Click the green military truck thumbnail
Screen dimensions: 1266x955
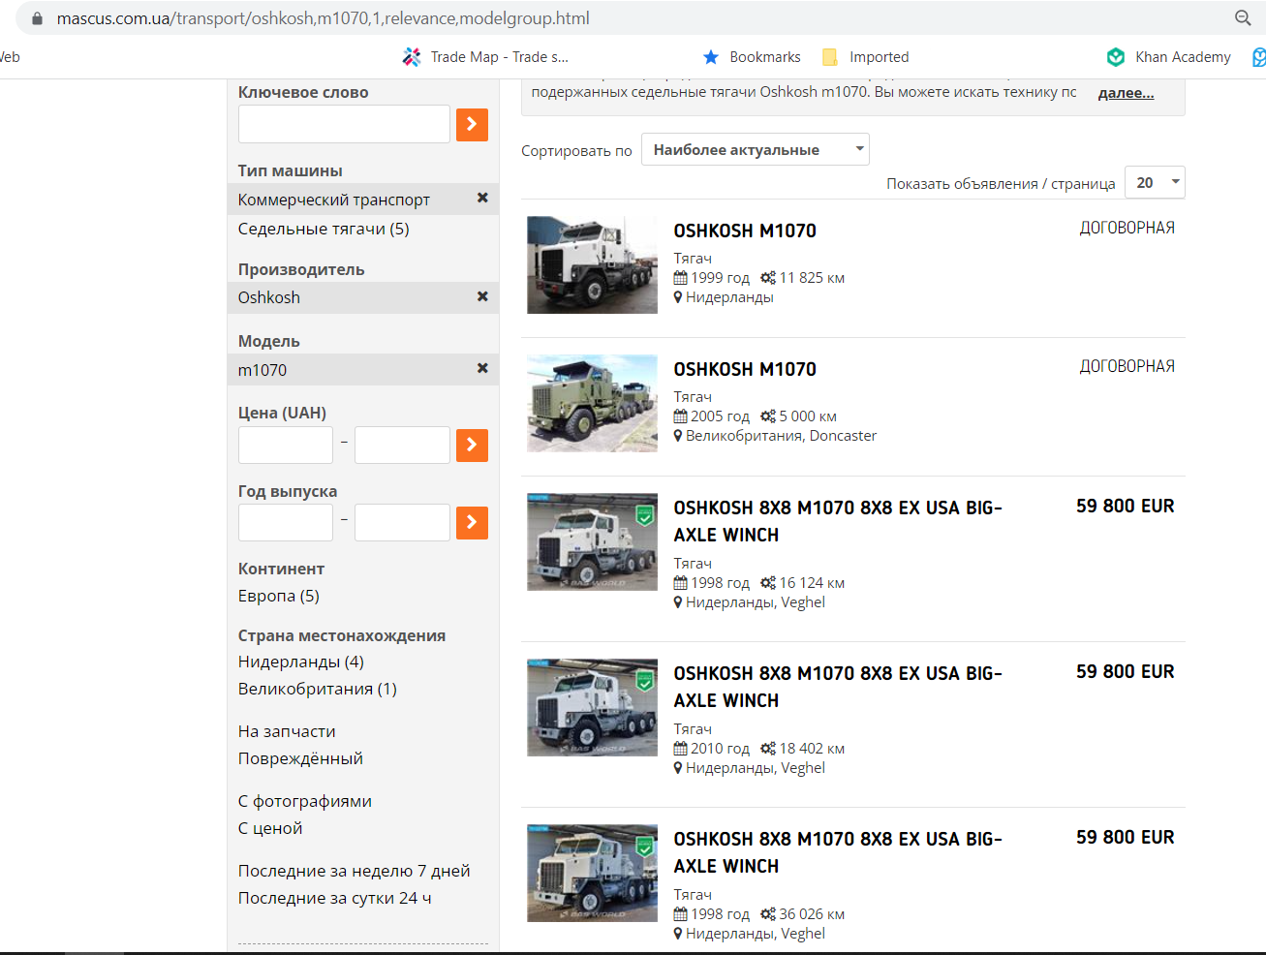[592, 403]
